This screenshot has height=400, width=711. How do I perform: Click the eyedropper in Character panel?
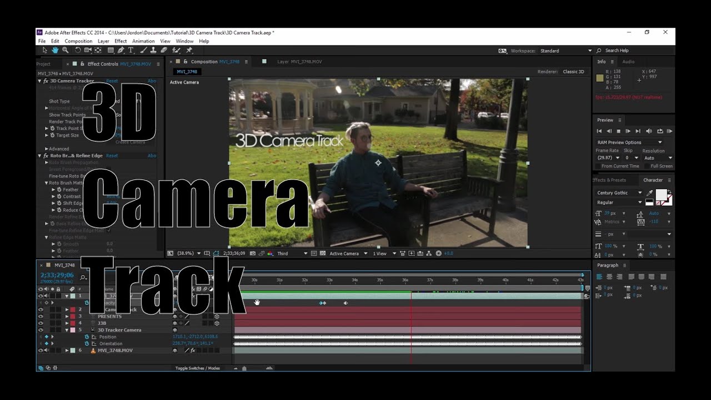coord(650,193)
